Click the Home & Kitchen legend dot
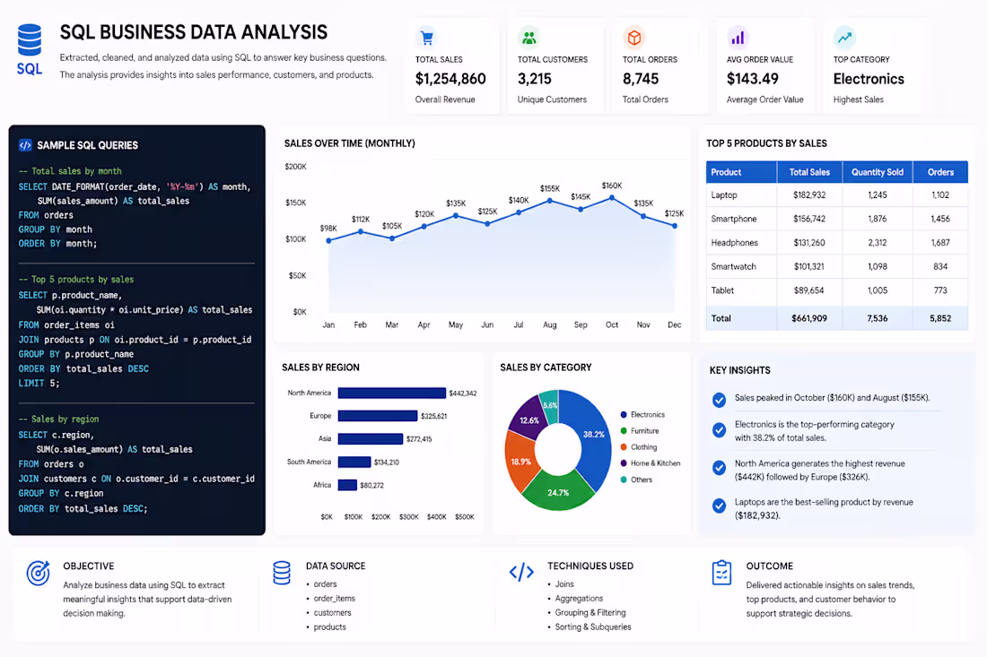The width and height of the screenshot is (987, 657). (x=624, y=463)
